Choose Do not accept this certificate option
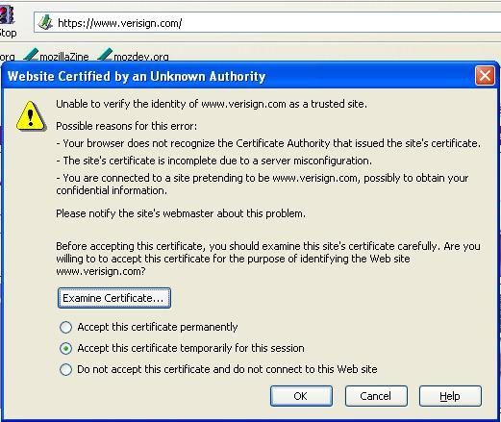This screenshot has height=422, width=501. 65,369
